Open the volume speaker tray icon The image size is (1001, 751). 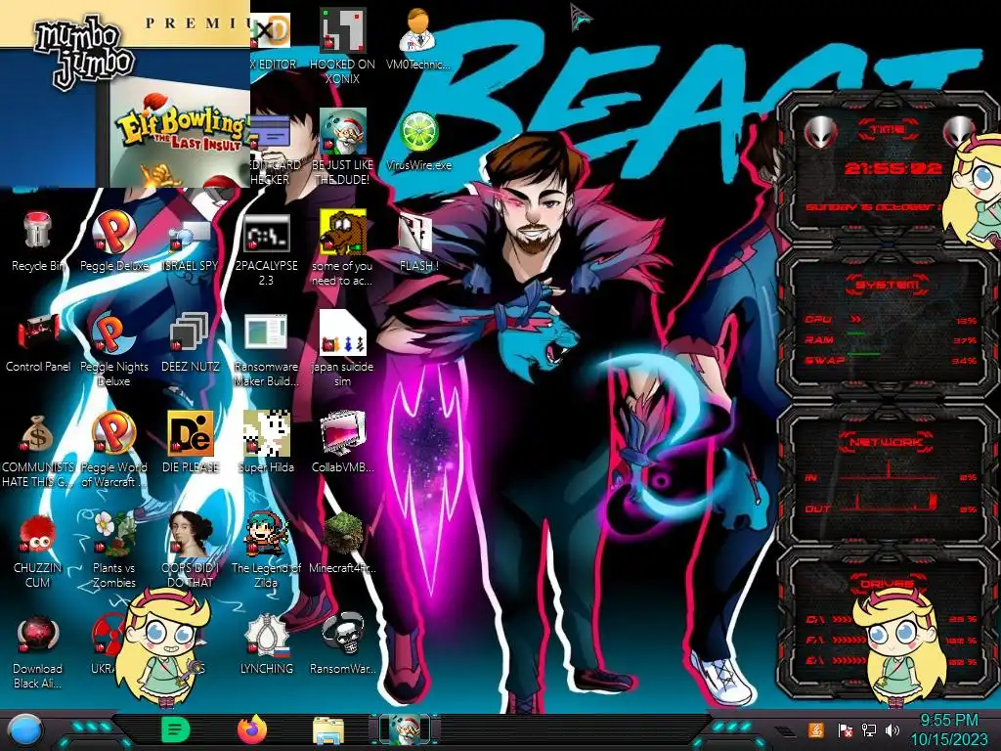pos(892,729)
